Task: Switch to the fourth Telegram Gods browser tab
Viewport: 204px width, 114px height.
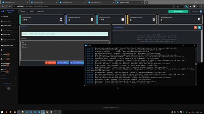Action: pyautogui.click(x=101, y=2)
